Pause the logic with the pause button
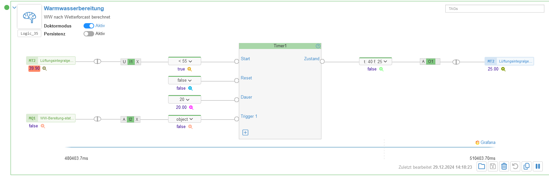Screen dimensions: 549x176 coord(538,166)
